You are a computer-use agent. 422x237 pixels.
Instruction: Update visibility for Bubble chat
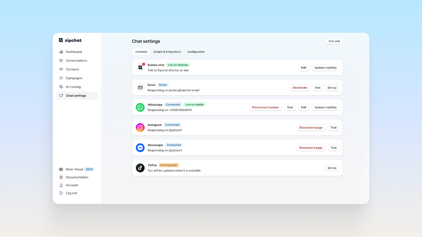(325, 67)
